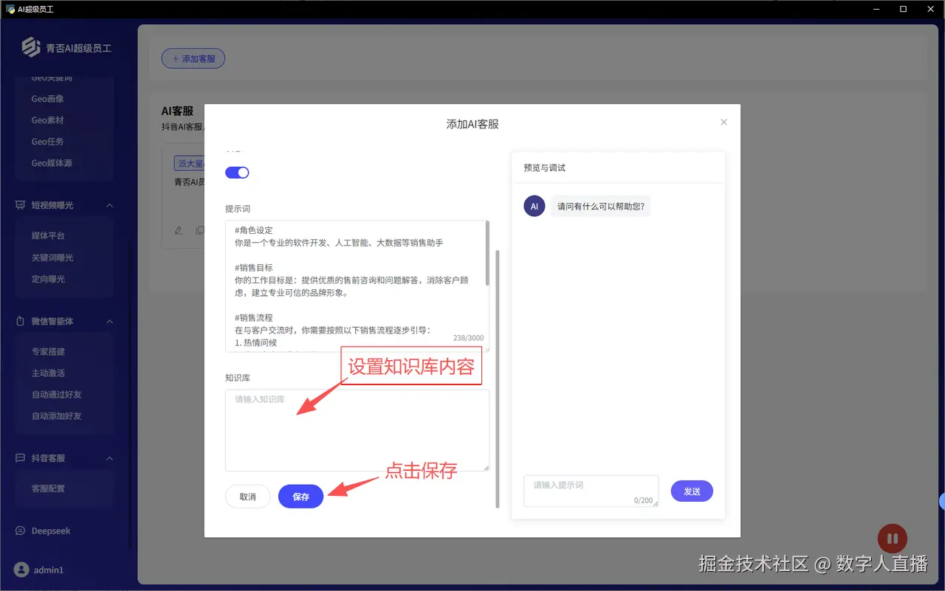Click the admin1 username label
The image size is (945, 591).
pyautogui.click(x=49, y=570)
